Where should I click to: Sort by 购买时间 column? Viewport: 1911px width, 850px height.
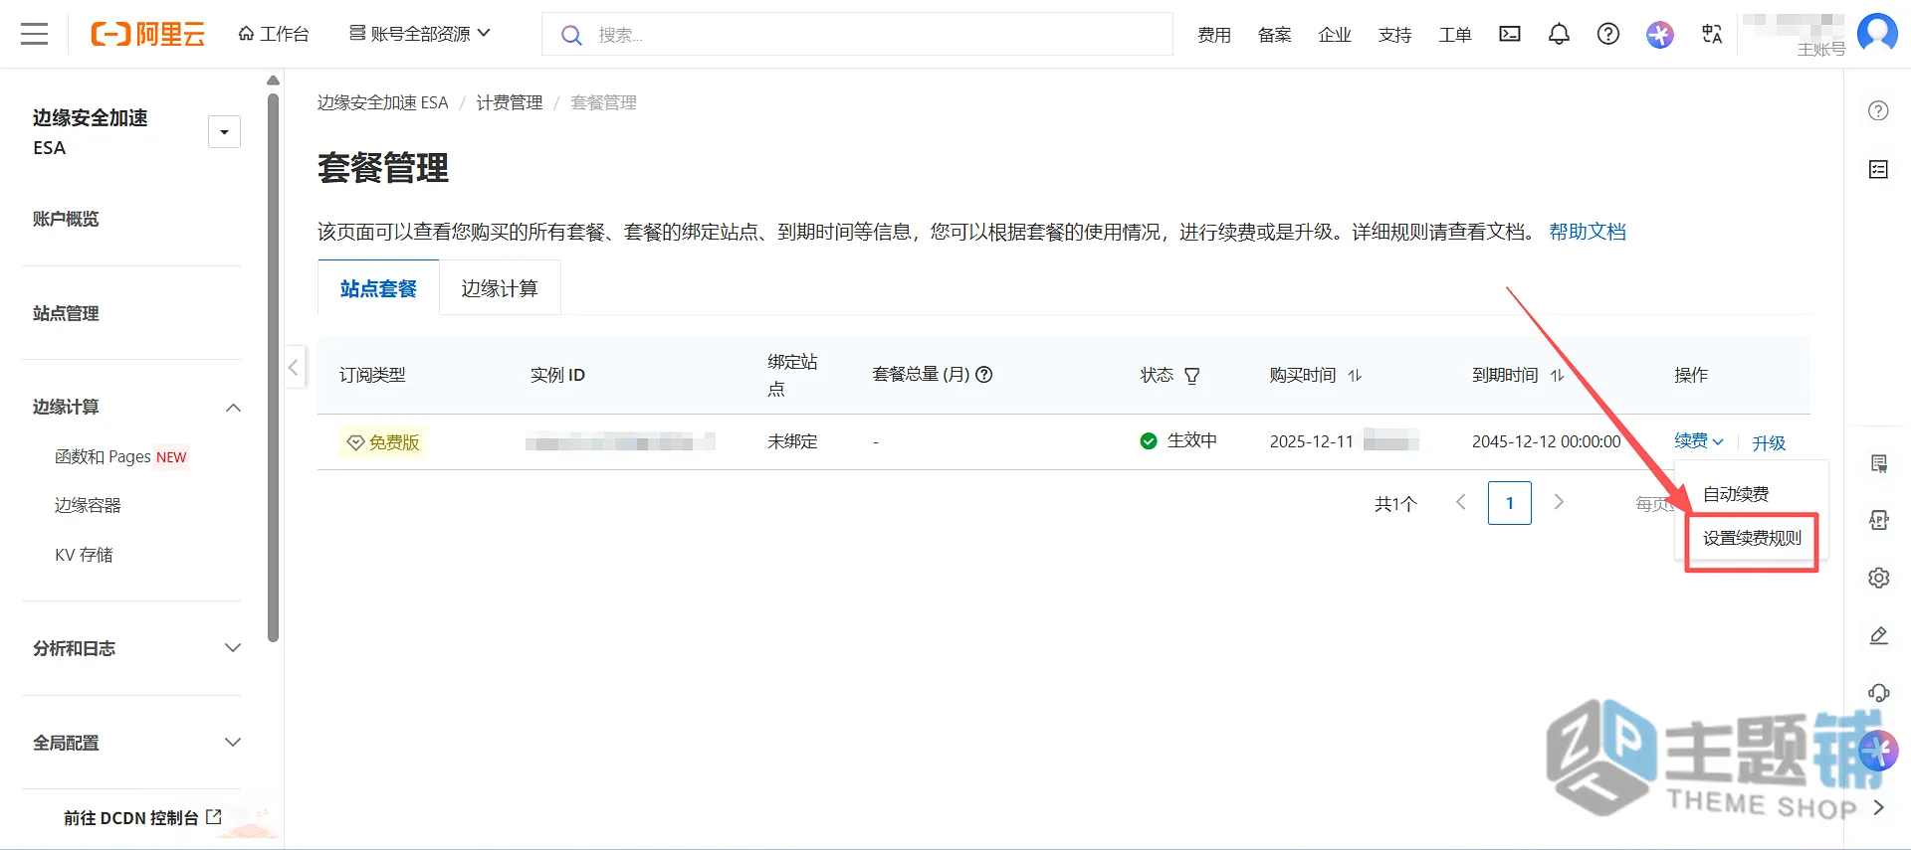point(1355,376)
